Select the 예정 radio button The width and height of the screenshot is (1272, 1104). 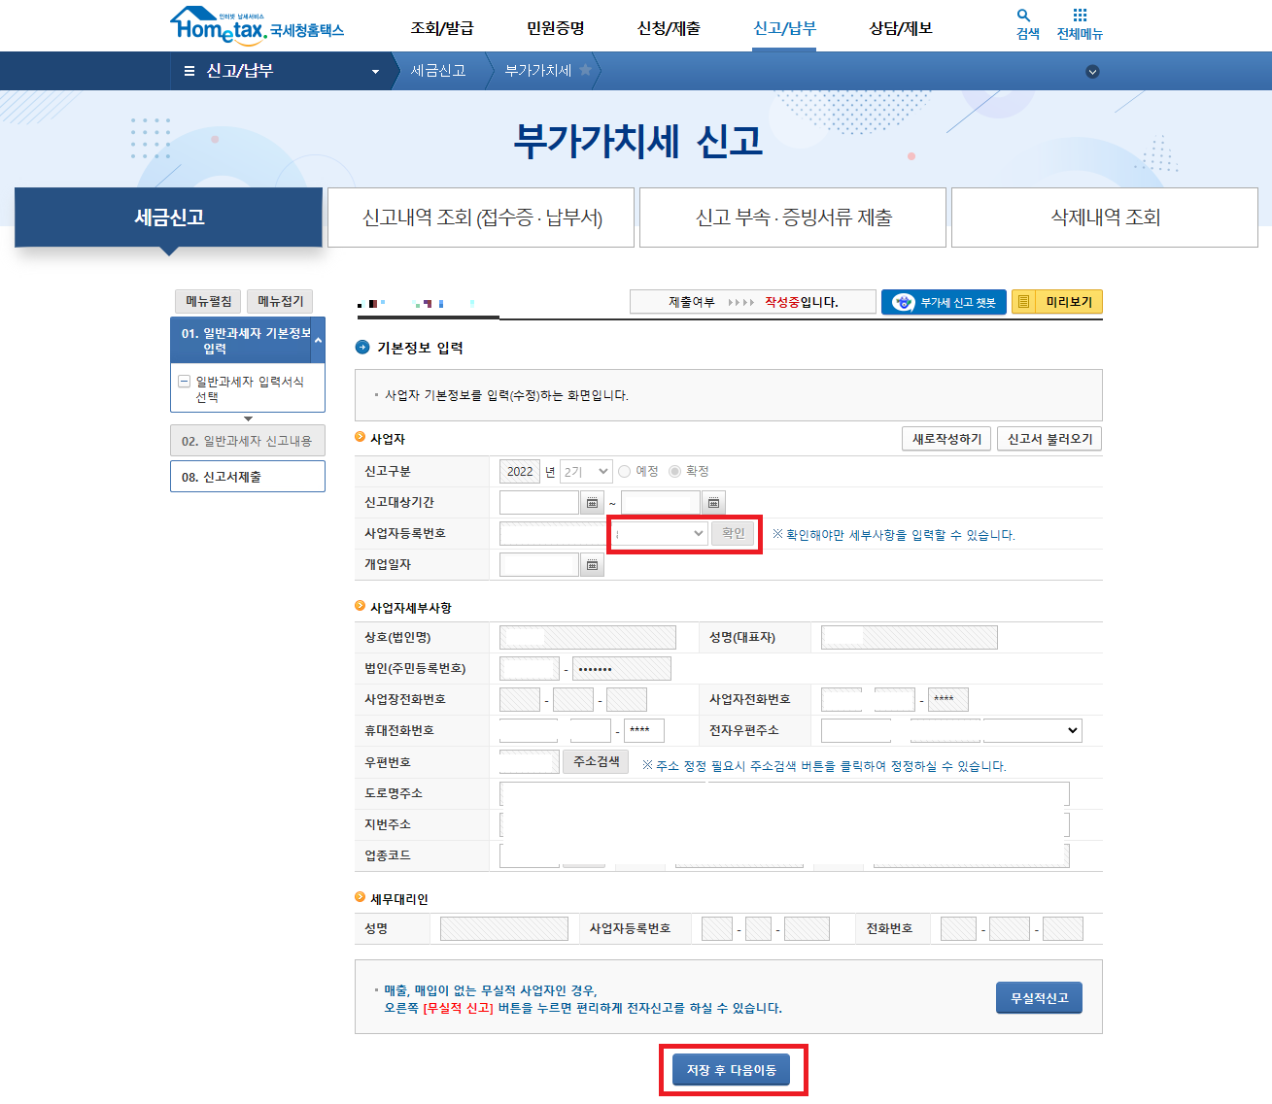point(624,471)
